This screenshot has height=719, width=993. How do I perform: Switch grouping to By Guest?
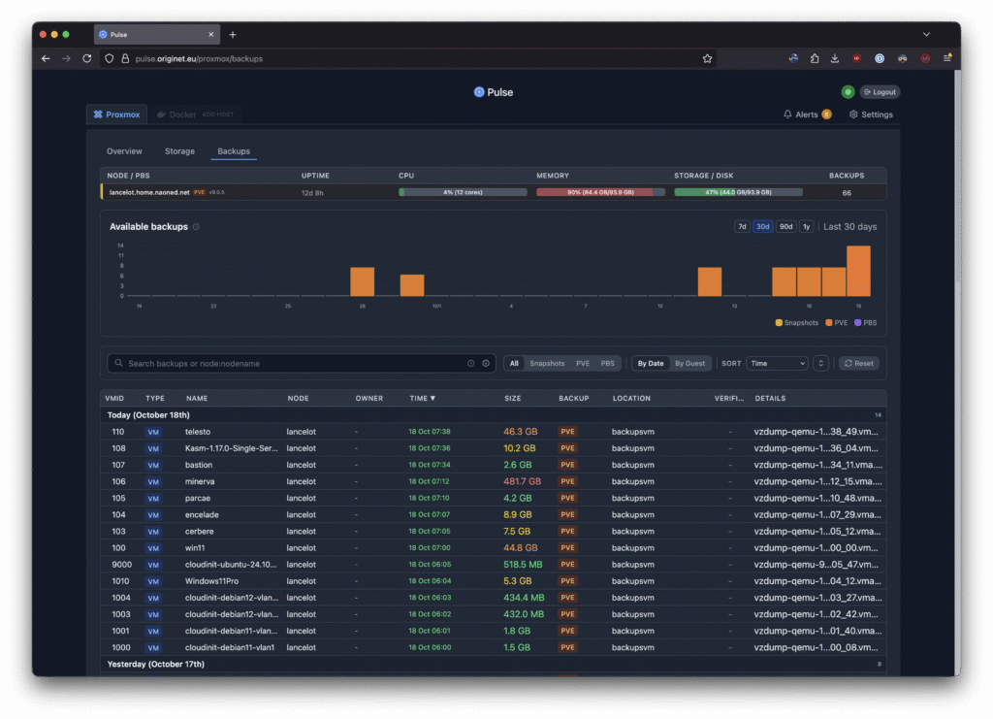(x=689, y=363)
